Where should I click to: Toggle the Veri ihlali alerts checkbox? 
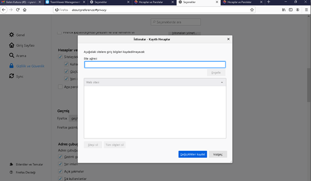point(66,79)
